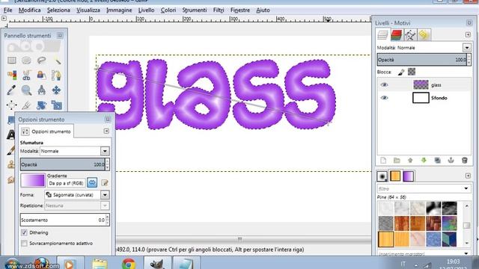
Task: Open the Livello menu
Action: [x=146, y=10]
